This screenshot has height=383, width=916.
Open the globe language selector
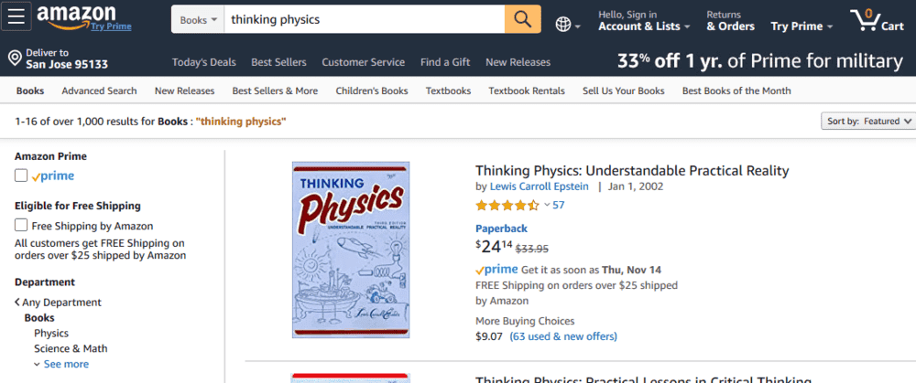coord(568,25)
